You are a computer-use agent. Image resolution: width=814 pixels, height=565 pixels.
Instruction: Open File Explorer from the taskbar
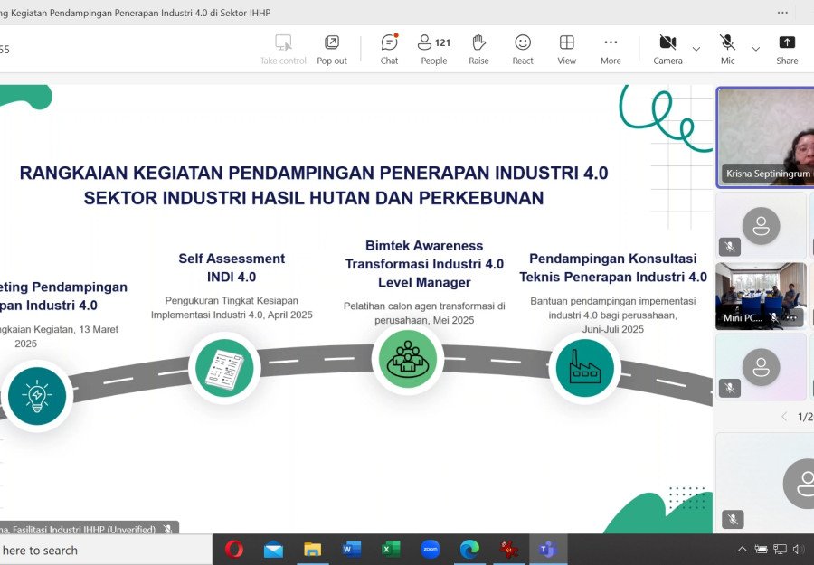coord(313,550)
